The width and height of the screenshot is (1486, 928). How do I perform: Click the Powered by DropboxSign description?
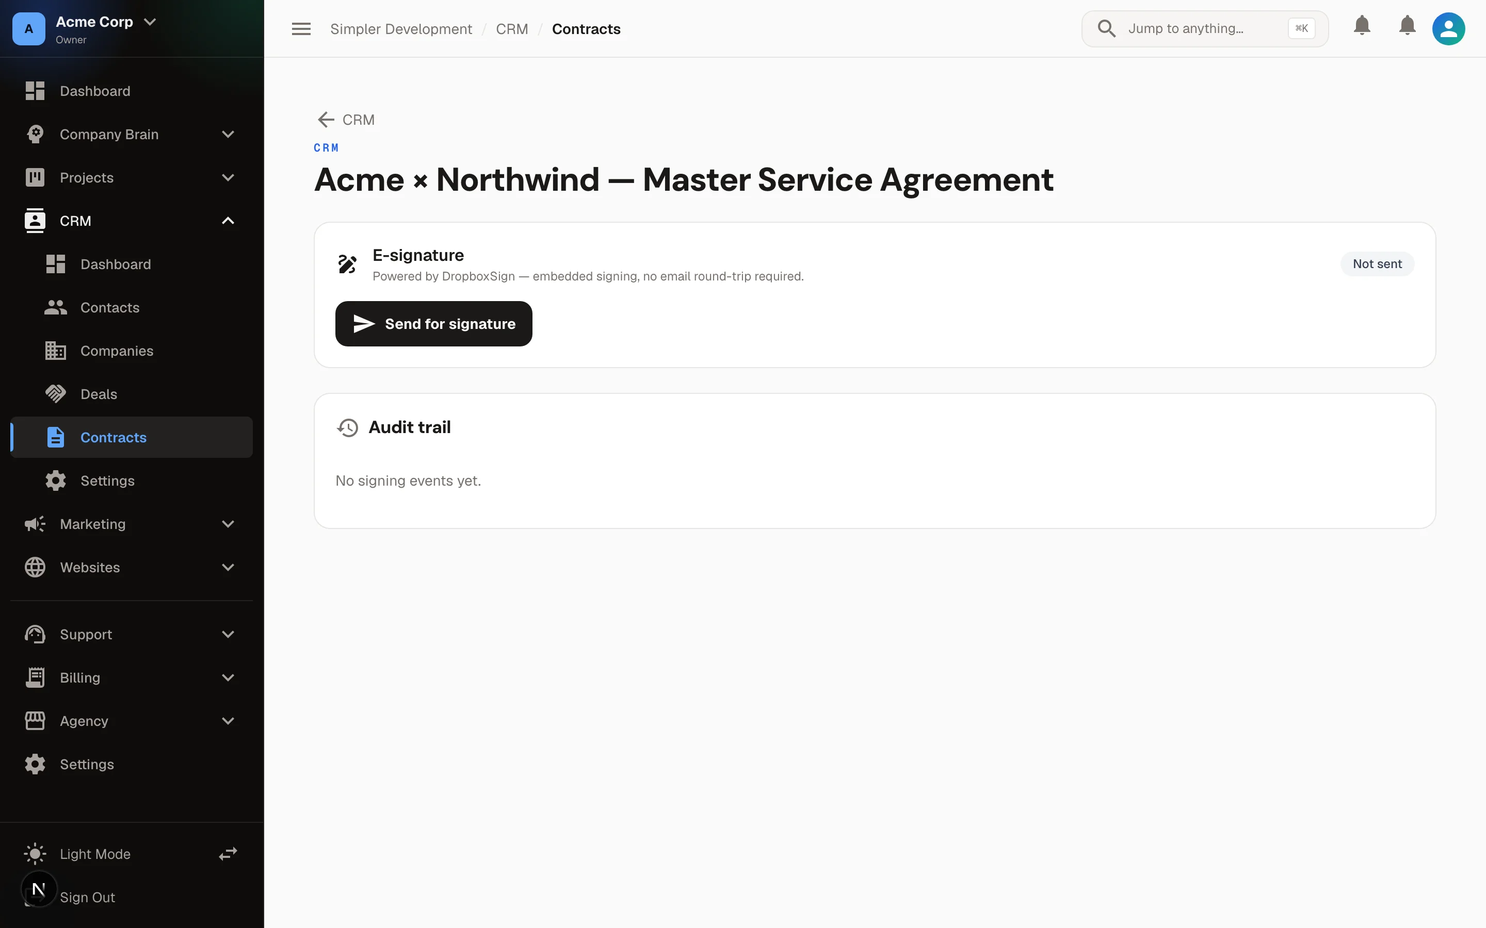pyautogui.click(x=588, y=276)
